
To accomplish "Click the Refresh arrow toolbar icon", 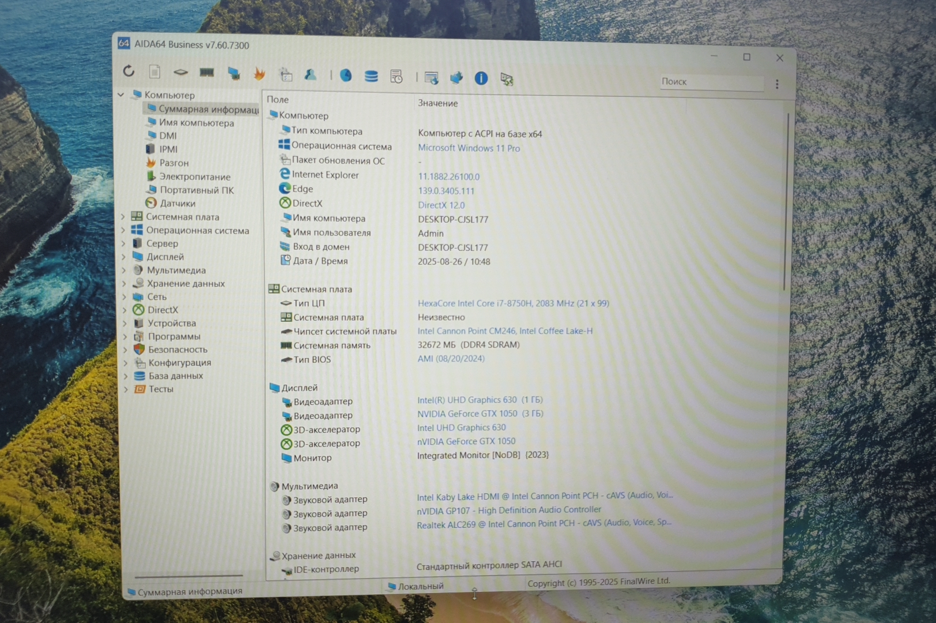I will pyautogui.click(x=129, y=71).
